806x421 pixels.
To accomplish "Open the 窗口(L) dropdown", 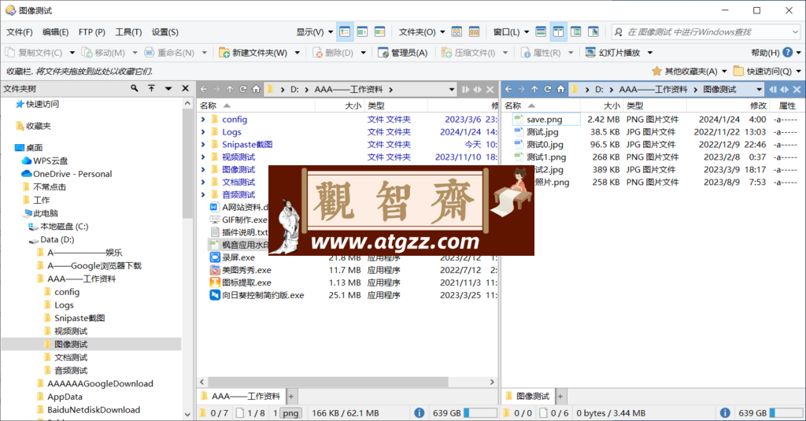I will 511,32.
